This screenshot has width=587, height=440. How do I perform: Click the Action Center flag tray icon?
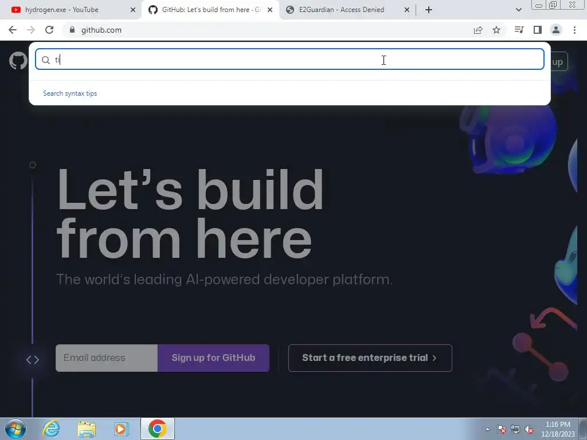click(x=502, y=429)
